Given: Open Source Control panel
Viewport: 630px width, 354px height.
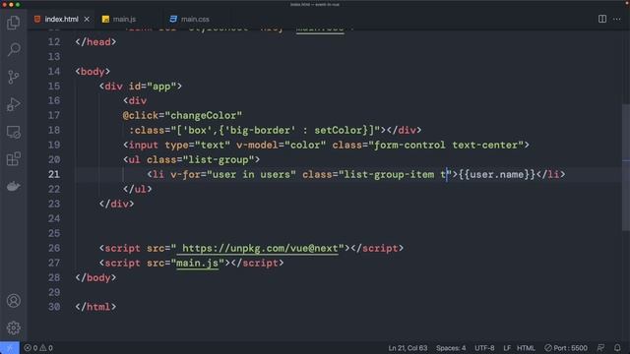Looking at the screenshot, I should (13, 77).
